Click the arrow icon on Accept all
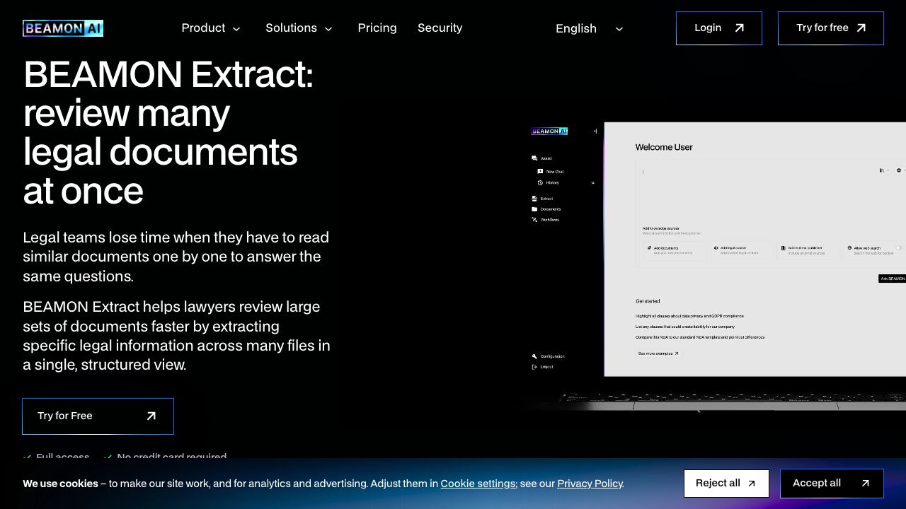 click(865, 484)
